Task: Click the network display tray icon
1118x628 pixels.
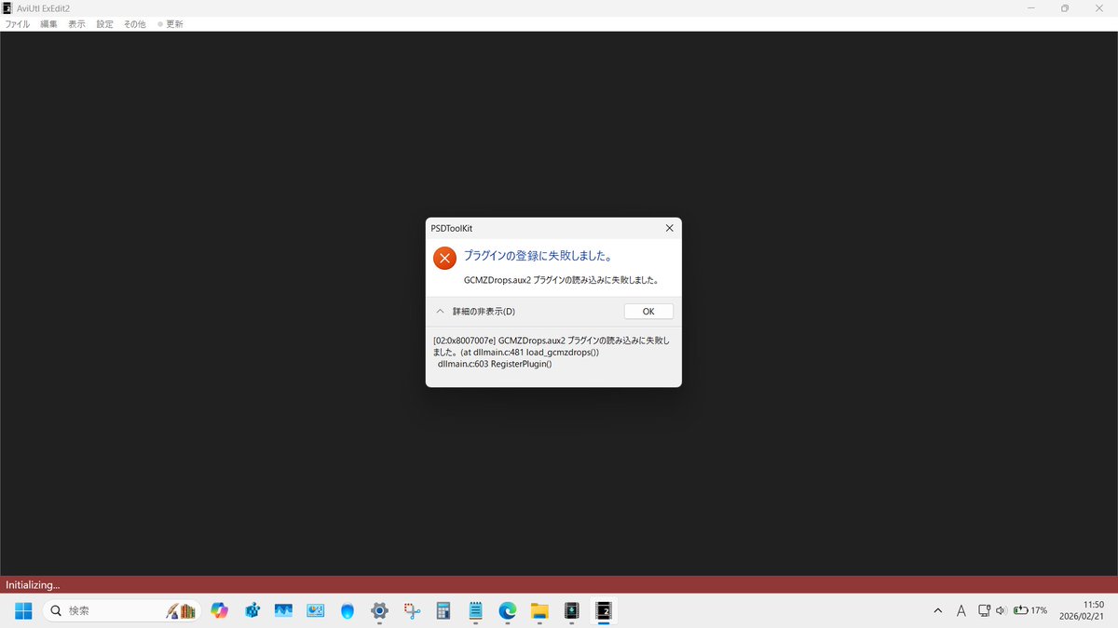Action: tap(984, 610)
